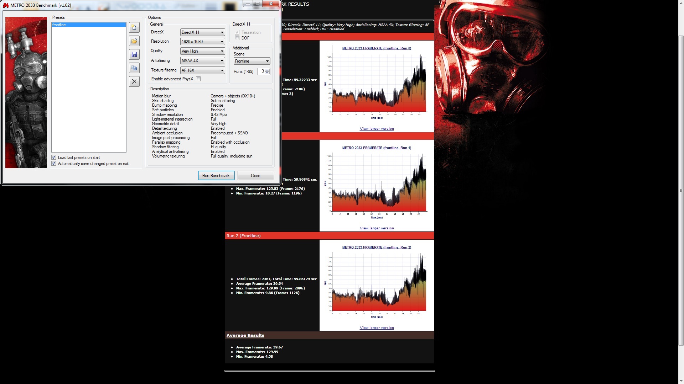Click the delete preset X icon

134,81
